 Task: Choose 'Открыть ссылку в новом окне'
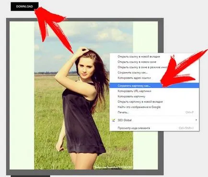(x=154, y=62)
